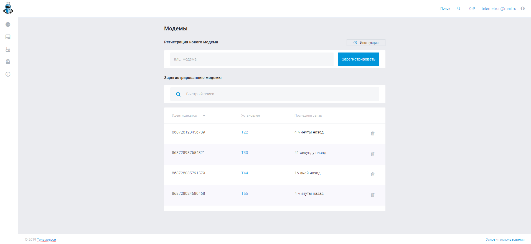Screen dimensions: 531x244
Task: Open telemetron@mail.ru account menu
Action: (x=499, y=9)
